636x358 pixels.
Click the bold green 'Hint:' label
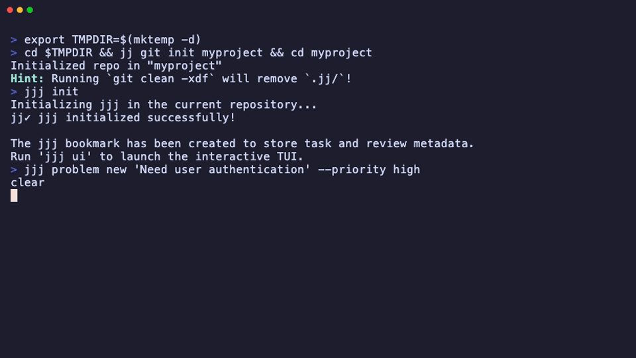(27, 79)
